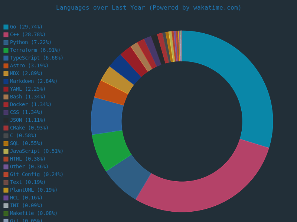This screenshot has width=297, height=222.
Task: Click the green Terraform donut slice
Action: 111,150
